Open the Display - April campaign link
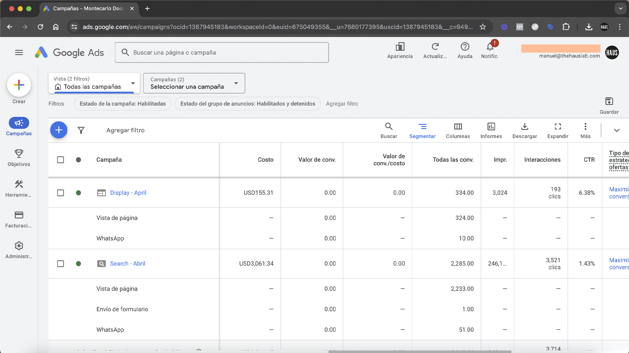 coord(128,193)
